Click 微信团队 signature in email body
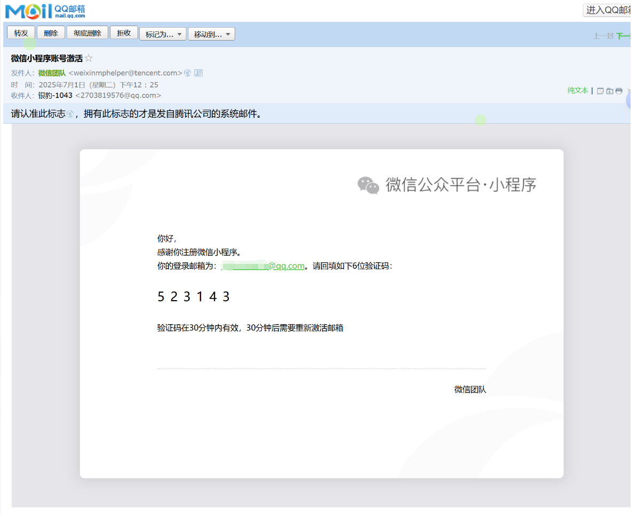This screenshot has height=515, width=631. tap(470, 390)
